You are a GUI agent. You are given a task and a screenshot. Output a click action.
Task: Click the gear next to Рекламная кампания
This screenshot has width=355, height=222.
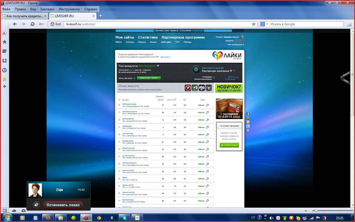(231, 71)
